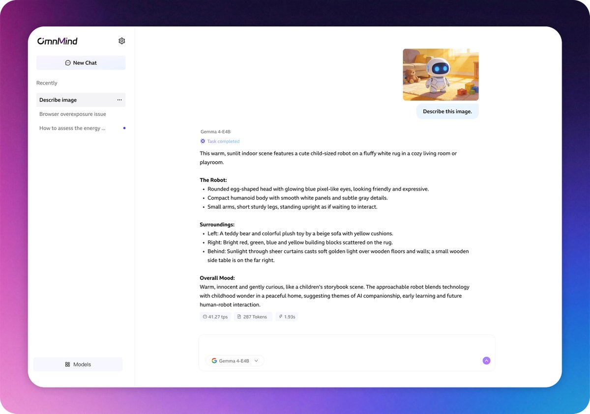Click the Task completed status icon
This screenshot has height=414, width=590.
click(203, 141)
